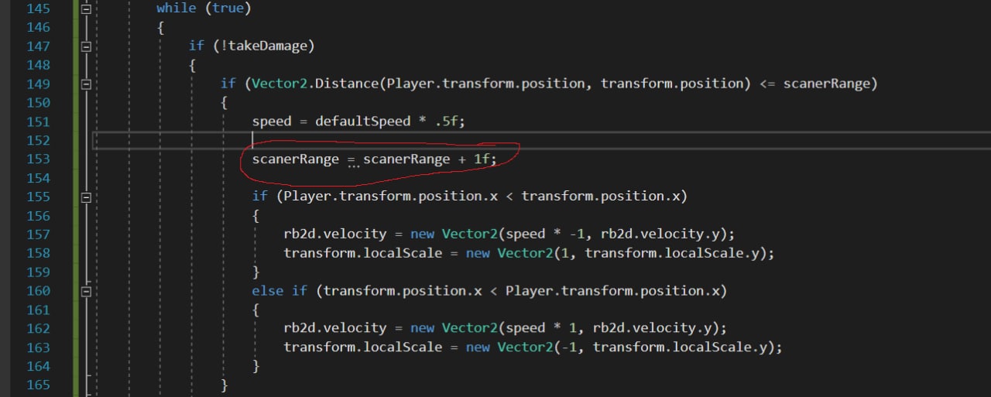Collapse the if block at line 155

tap(86, 197)
